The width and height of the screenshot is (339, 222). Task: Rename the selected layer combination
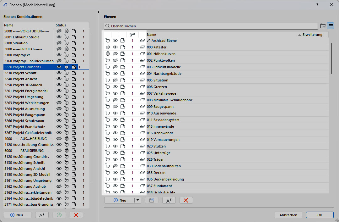pos(42,215)
